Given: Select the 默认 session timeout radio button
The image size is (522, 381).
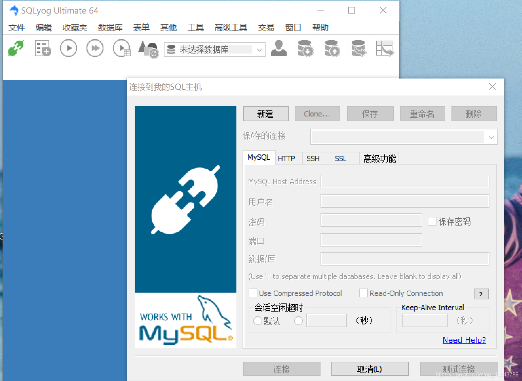Looking at the screenshot, I should (258, 320).
